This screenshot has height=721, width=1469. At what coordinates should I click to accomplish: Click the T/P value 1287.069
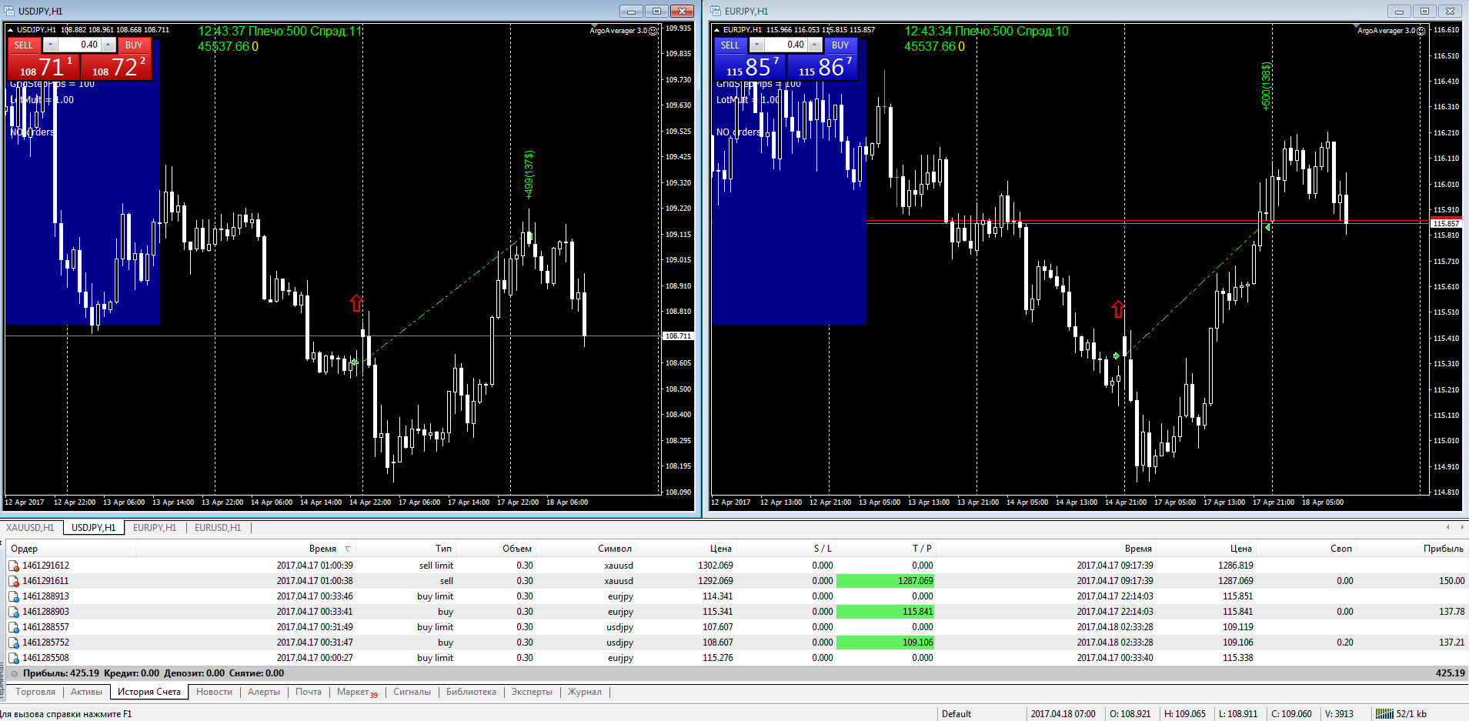886,581
